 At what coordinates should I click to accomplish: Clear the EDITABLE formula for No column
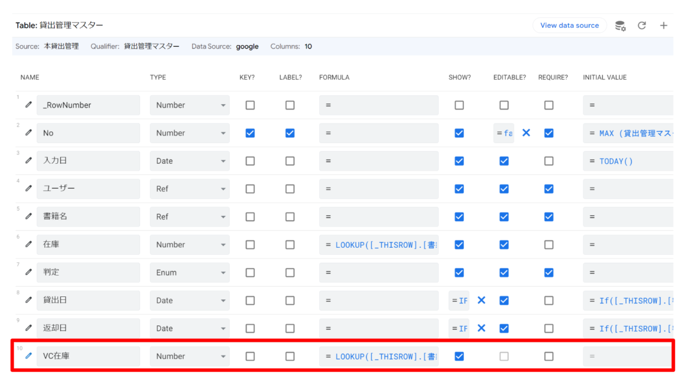coord(526,133)
